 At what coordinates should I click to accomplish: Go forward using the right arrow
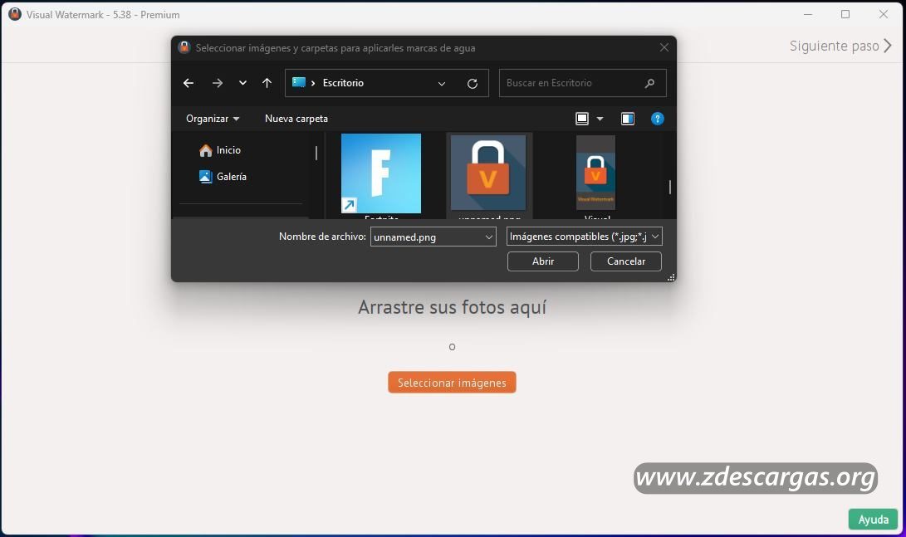(x=218, y=83)
